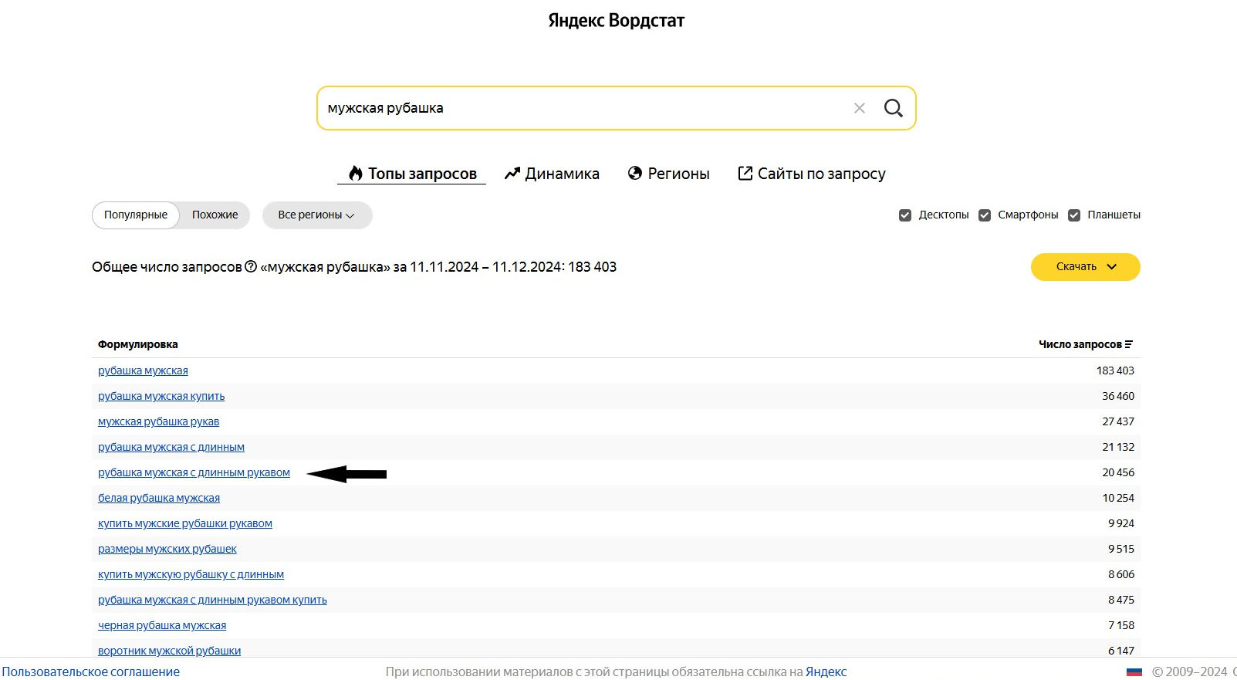Click into the мужская рубашка search field

point(579,108)
